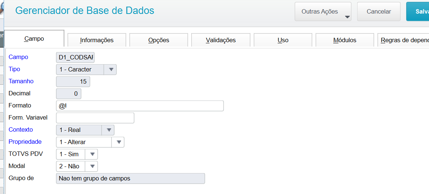Click the Outras Ações button
The image size is (429, 194).
tap(323, 12)
